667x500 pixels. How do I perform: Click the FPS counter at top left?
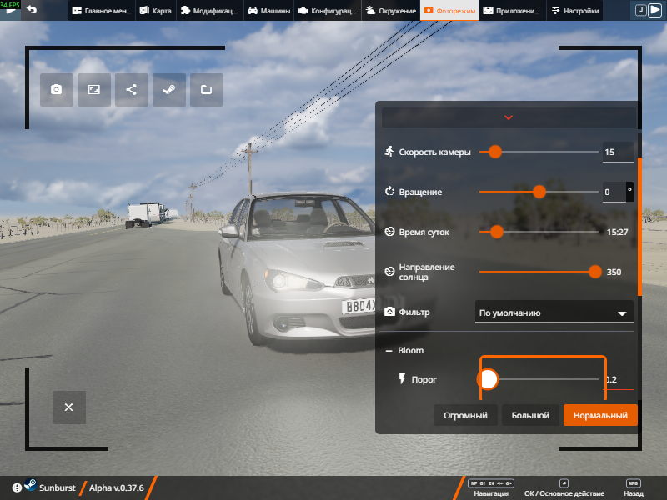pos(10,5)
